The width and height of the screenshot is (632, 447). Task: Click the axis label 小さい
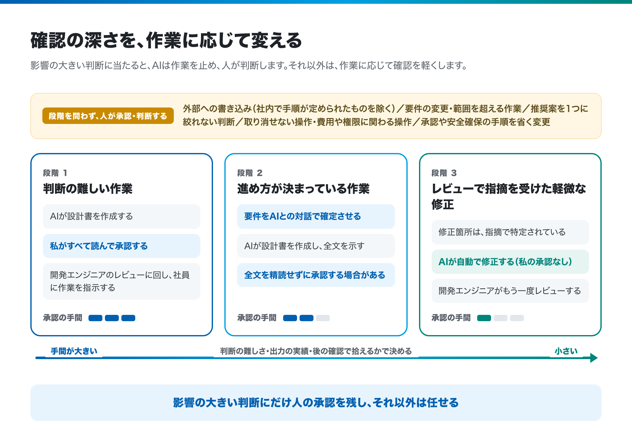(566, 351)
